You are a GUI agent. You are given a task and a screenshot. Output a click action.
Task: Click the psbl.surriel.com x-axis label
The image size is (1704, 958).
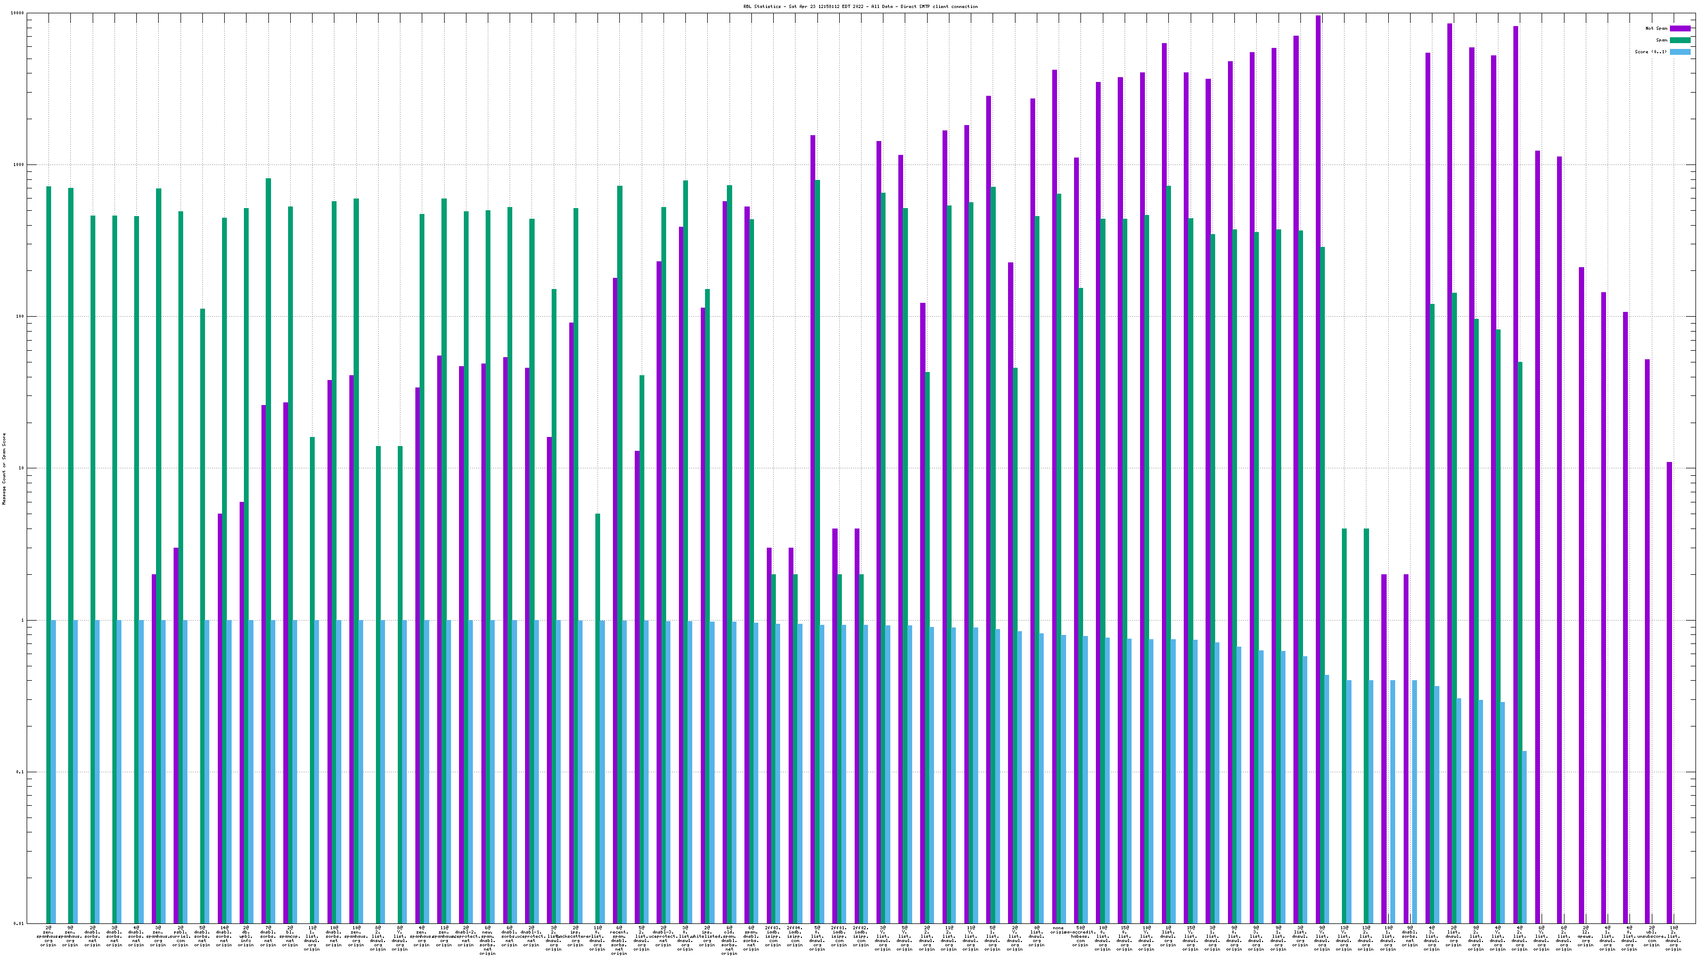pyautogui.click(x=180, y=936)
